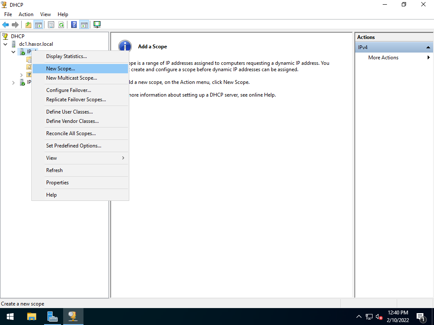The width and height of the screenshot is (434, 325).
Task: Expand the second IP node chevron
Action: point(13,83)
